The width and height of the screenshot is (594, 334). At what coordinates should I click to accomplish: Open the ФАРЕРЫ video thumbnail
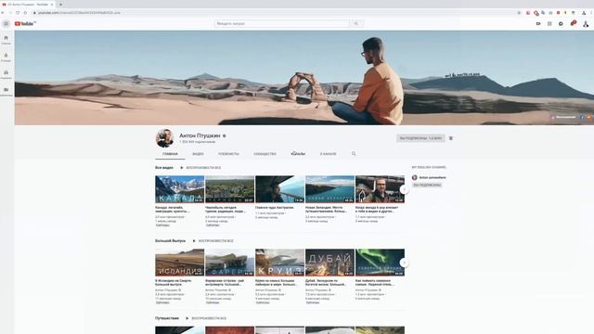229,263
